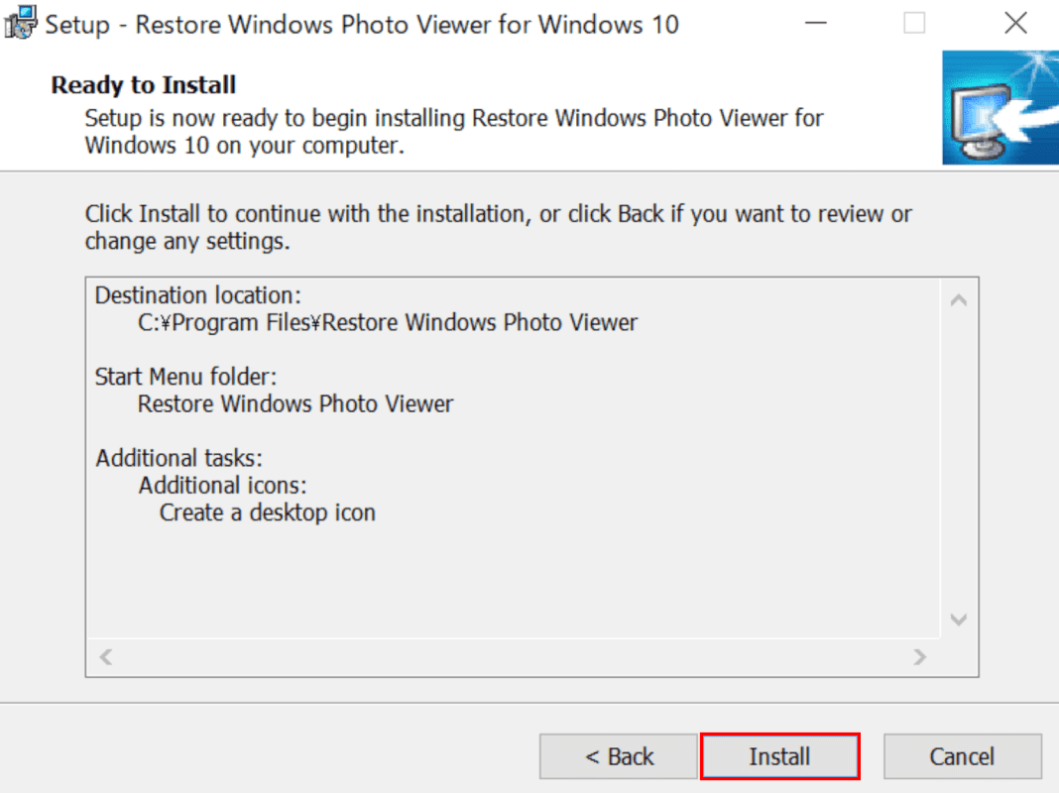This screenshot has width=1059, height=793.
Task: Click the "Create a desktop icon" text line
Action: click(268, 512)
